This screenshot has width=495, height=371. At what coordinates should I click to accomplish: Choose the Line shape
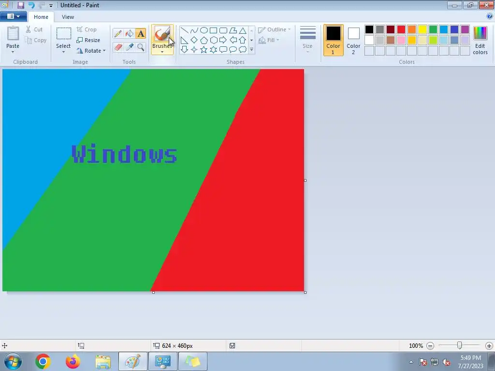[184, 30]
